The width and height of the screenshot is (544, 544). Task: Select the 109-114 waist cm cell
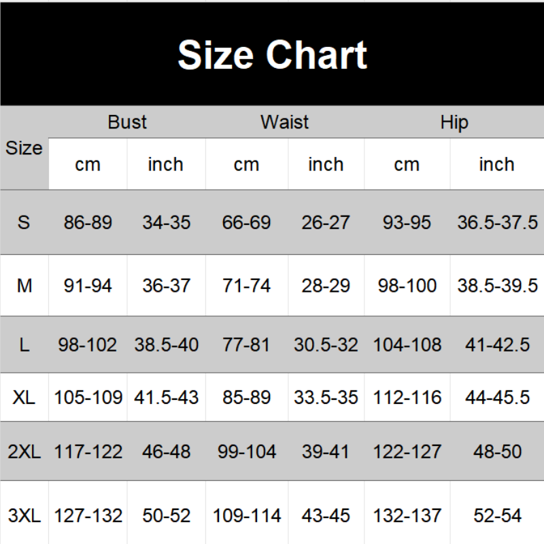tap(246, 515)
